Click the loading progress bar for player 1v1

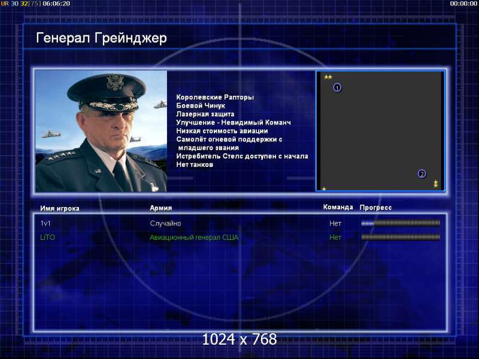coord(401,223)
